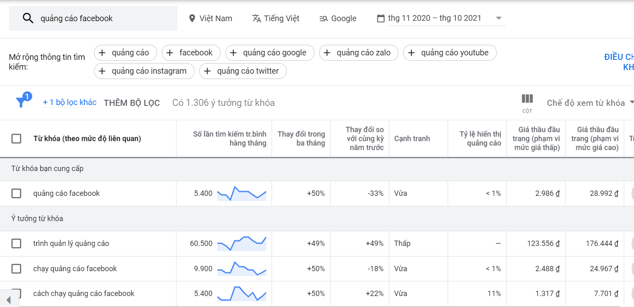
Task: Click the '60.500' search volume value
Action: tap(201, 243)
